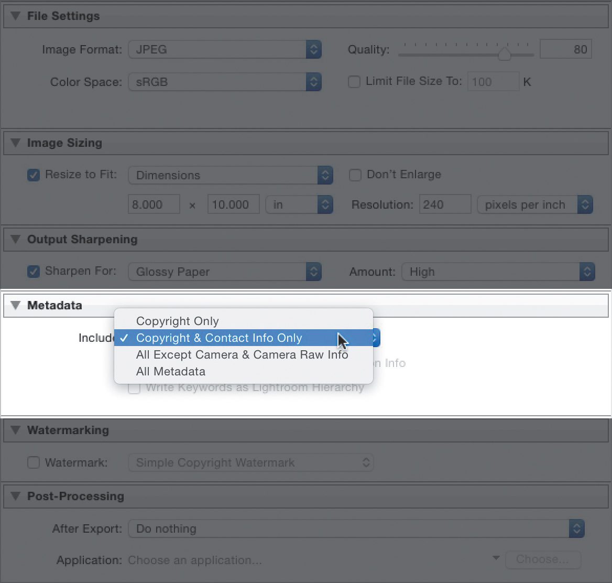612x583 pixels.
Task: Collapse the Image Sizing section triangle
Action: click(15, 143)
